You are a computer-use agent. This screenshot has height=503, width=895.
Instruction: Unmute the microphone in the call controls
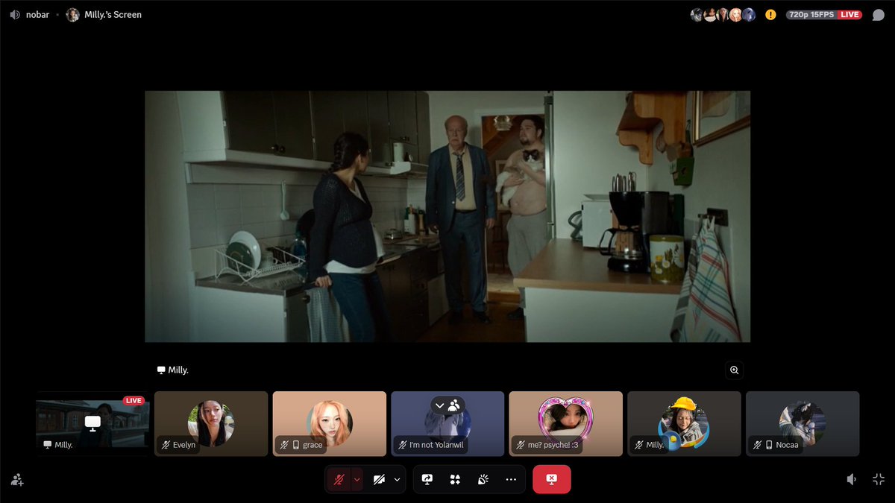point(339,479)
